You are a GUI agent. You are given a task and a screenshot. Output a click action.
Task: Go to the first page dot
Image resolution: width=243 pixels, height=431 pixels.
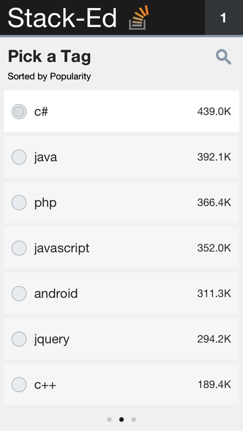coord(109,420)
